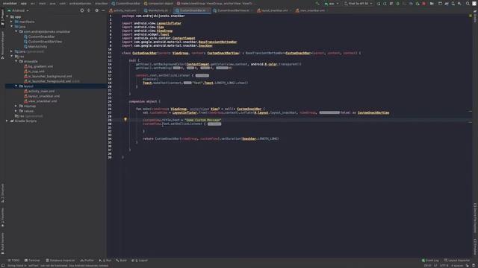Click the locate-file target icon in Project panel
This screenshot has height=268, width=478.
(82, 10)
